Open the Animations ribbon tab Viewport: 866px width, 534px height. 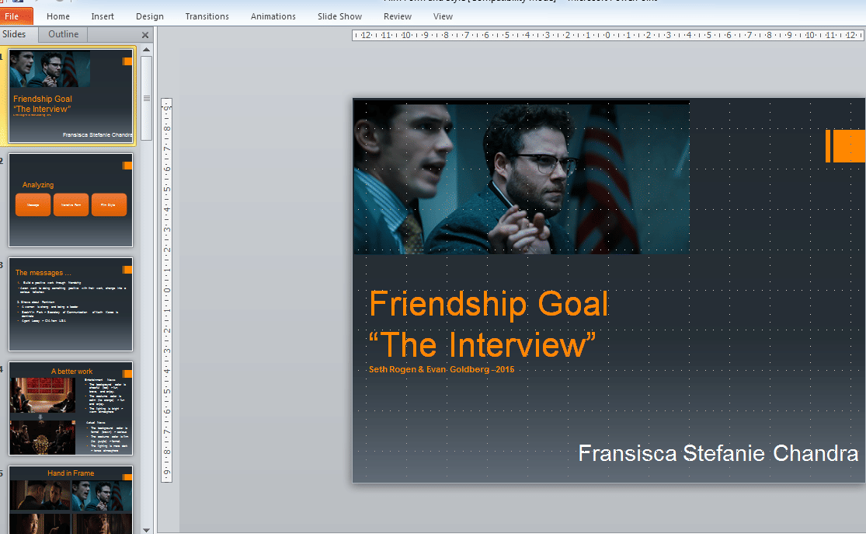point(273,16)
